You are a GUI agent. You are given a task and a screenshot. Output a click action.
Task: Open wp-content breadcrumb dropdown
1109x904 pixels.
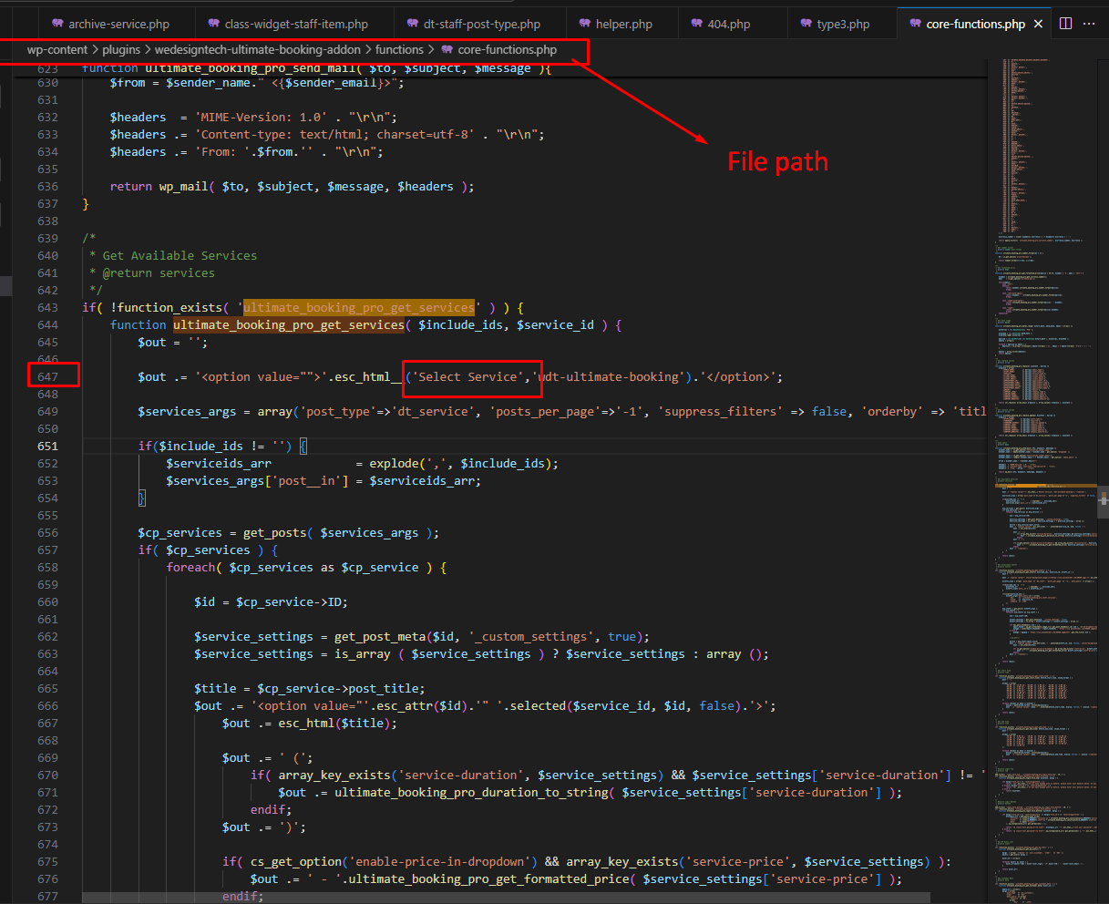[x=56, y=50]
